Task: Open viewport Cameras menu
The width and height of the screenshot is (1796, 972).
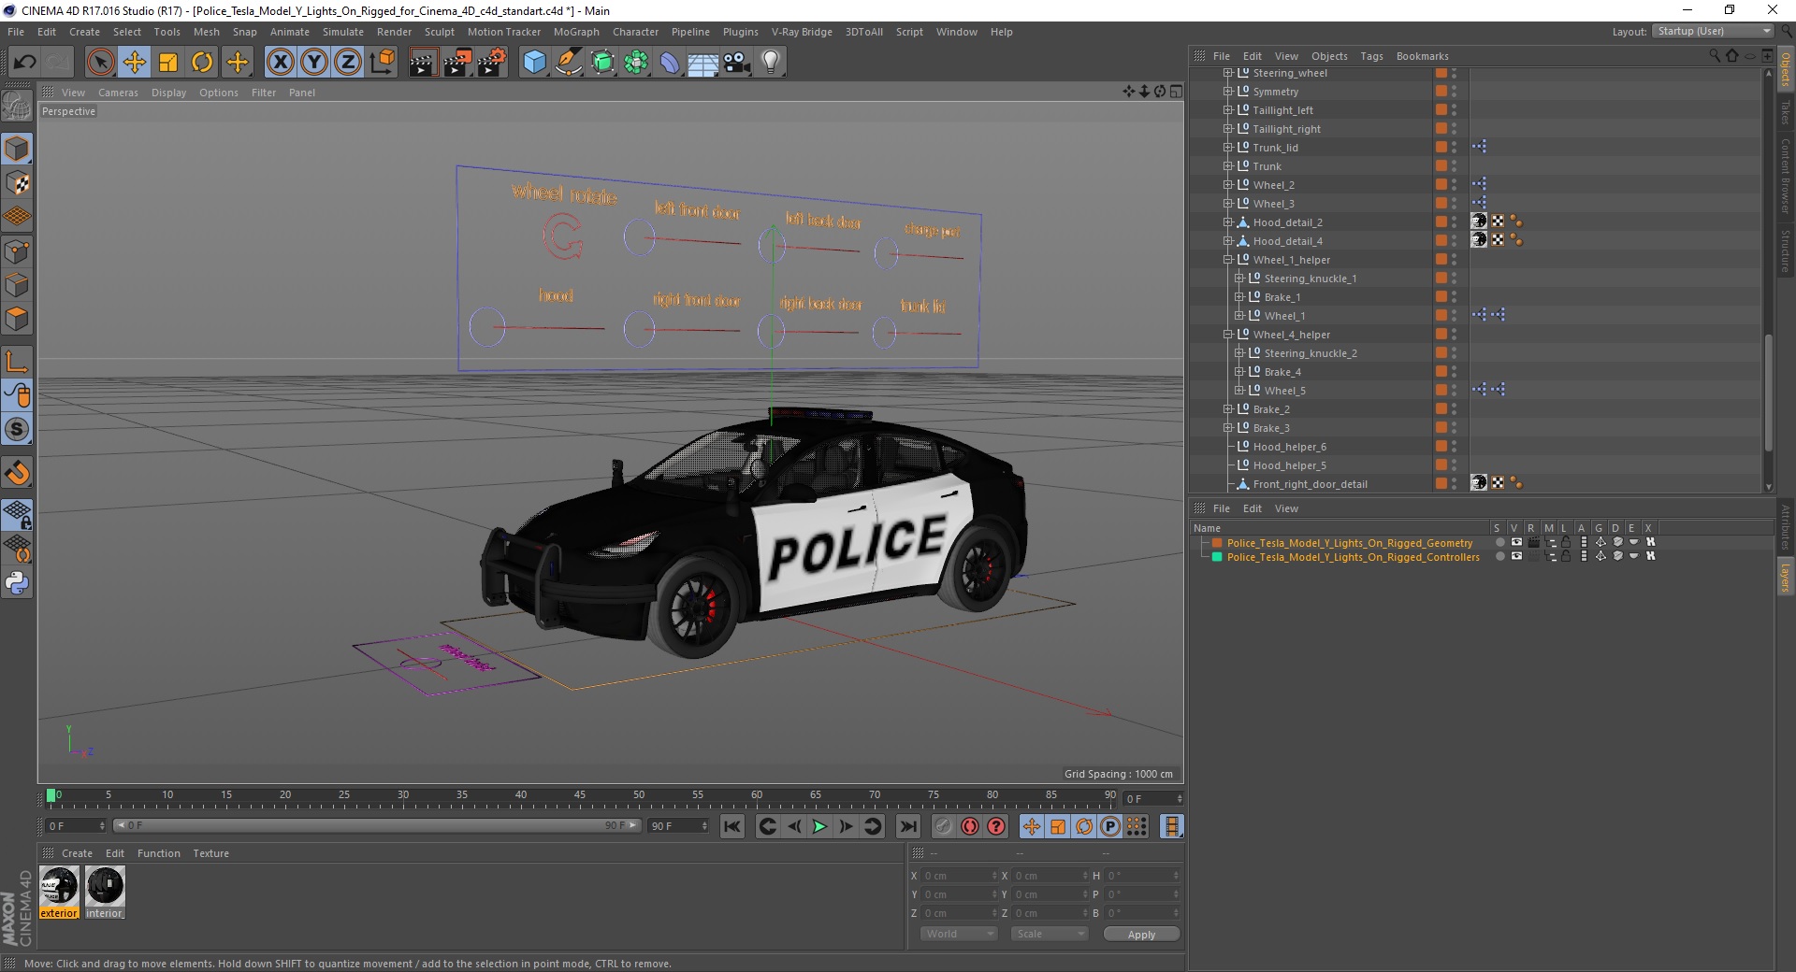Action: (118, 93)
